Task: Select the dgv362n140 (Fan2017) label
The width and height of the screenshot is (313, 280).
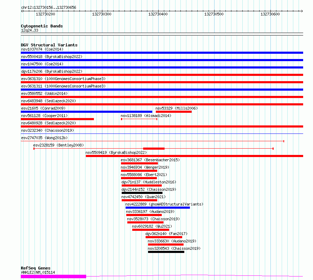Action: pyautogui.click(x=166, y=234)
